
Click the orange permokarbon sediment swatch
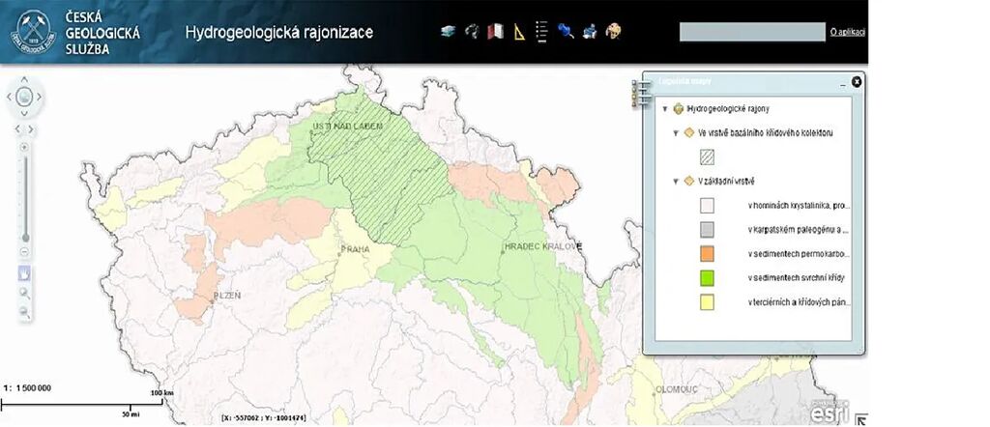tap(709, 254)
